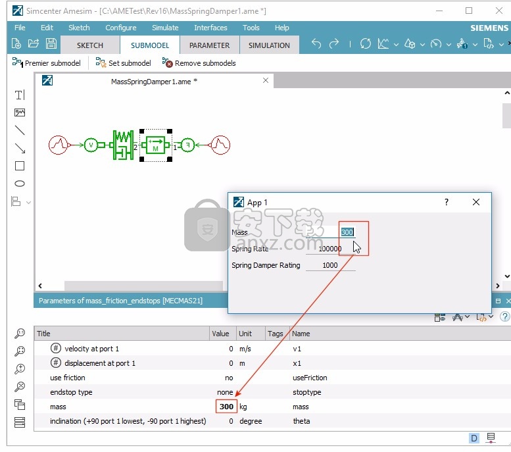The height and width of the screenshot is (452, 511).
Task: Click the Zoom 1:1 magnifier icon
Action: point(20,334)
